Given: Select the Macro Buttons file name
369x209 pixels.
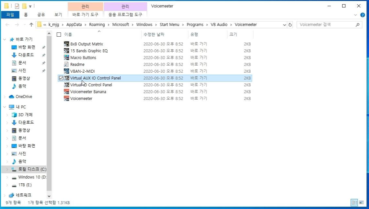Looking at the screenshot, I should [83, 57].
